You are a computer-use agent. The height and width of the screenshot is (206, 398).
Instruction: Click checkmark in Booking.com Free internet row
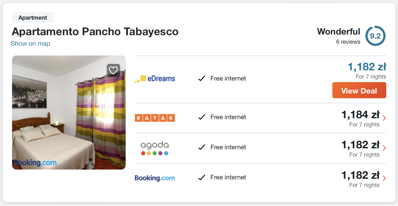coord(202,177)
